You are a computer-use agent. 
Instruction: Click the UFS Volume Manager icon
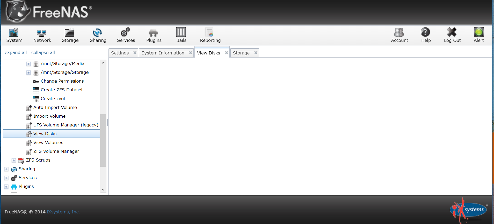click(29, 125)
